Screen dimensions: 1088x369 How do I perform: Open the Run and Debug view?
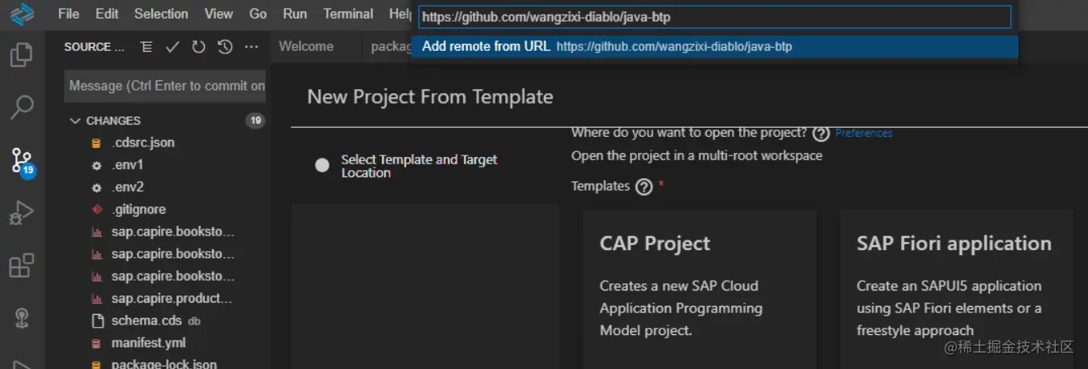point(22,214)
